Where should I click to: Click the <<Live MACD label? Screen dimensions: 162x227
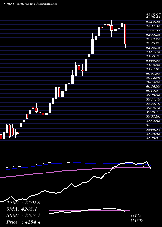pos(136,219)
